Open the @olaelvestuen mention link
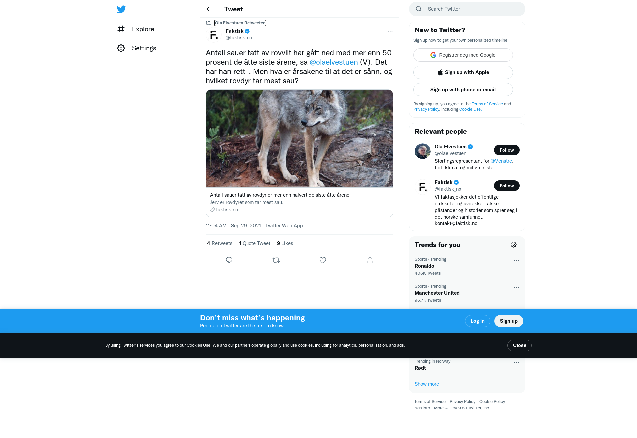Image resolution: width=637 pixels, height=438 pixels. click(x=333, y=62)
